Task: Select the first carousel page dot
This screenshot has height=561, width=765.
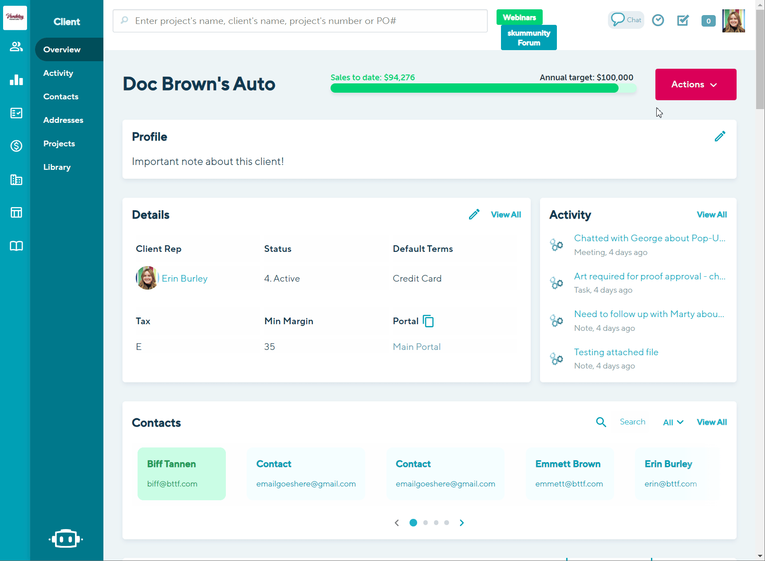Action: click(x=413, y=523)
